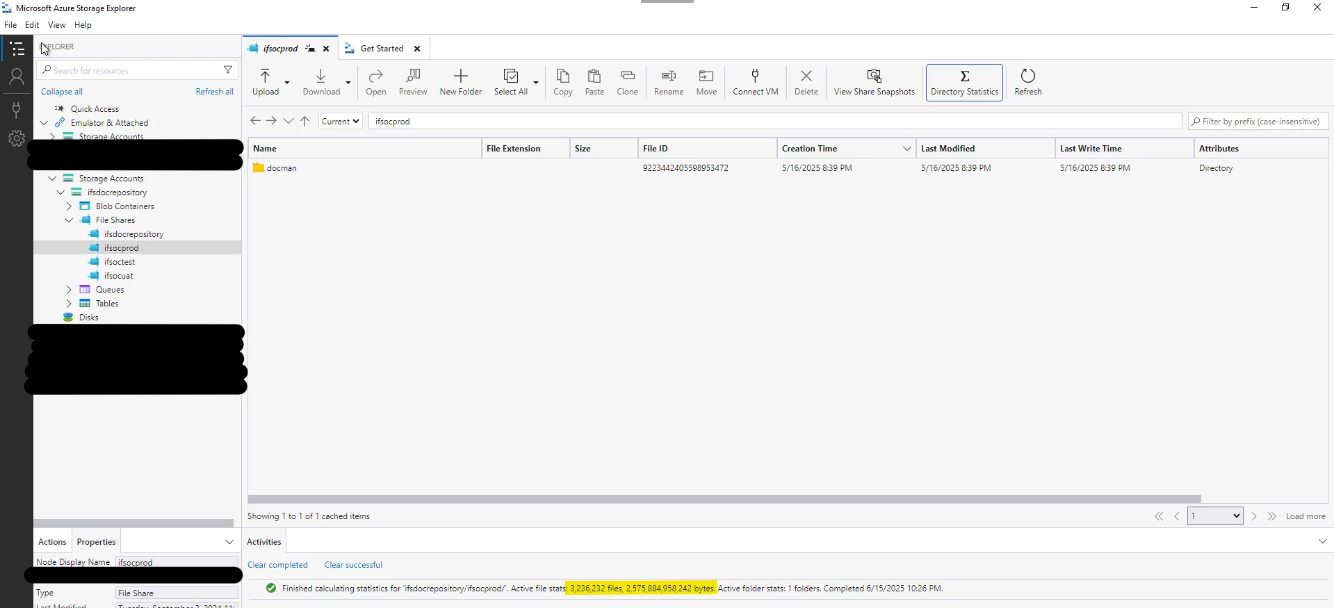Click the Search for resources field
The width and height of the screenshot is (1334, 608).
137,70
